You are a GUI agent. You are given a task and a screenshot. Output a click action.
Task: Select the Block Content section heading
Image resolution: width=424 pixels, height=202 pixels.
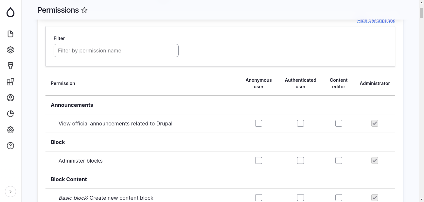coord(69,179)
